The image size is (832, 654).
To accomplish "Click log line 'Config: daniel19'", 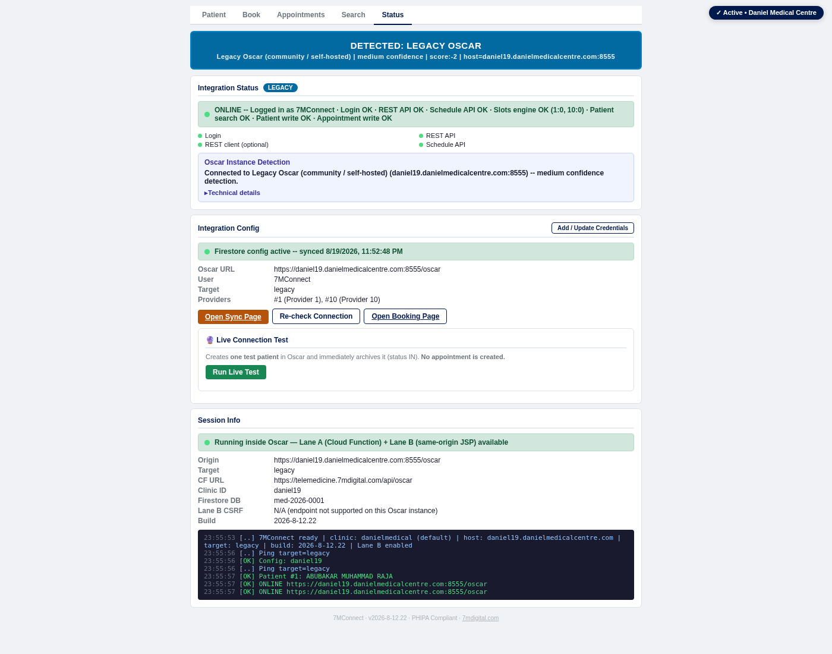I will (x=263, y=561).
